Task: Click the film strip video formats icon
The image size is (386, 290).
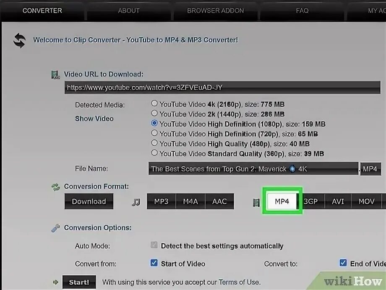Action: pos(256,203)
